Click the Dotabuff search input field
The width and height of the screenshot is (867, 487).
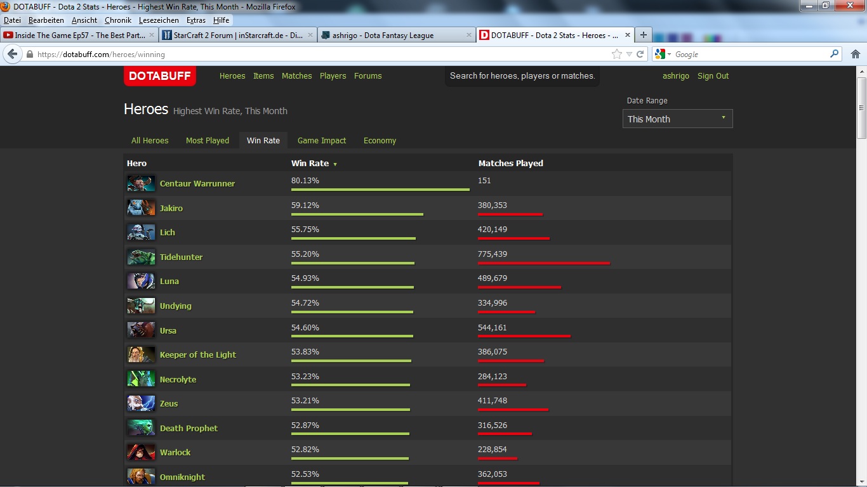pos(522,76)
